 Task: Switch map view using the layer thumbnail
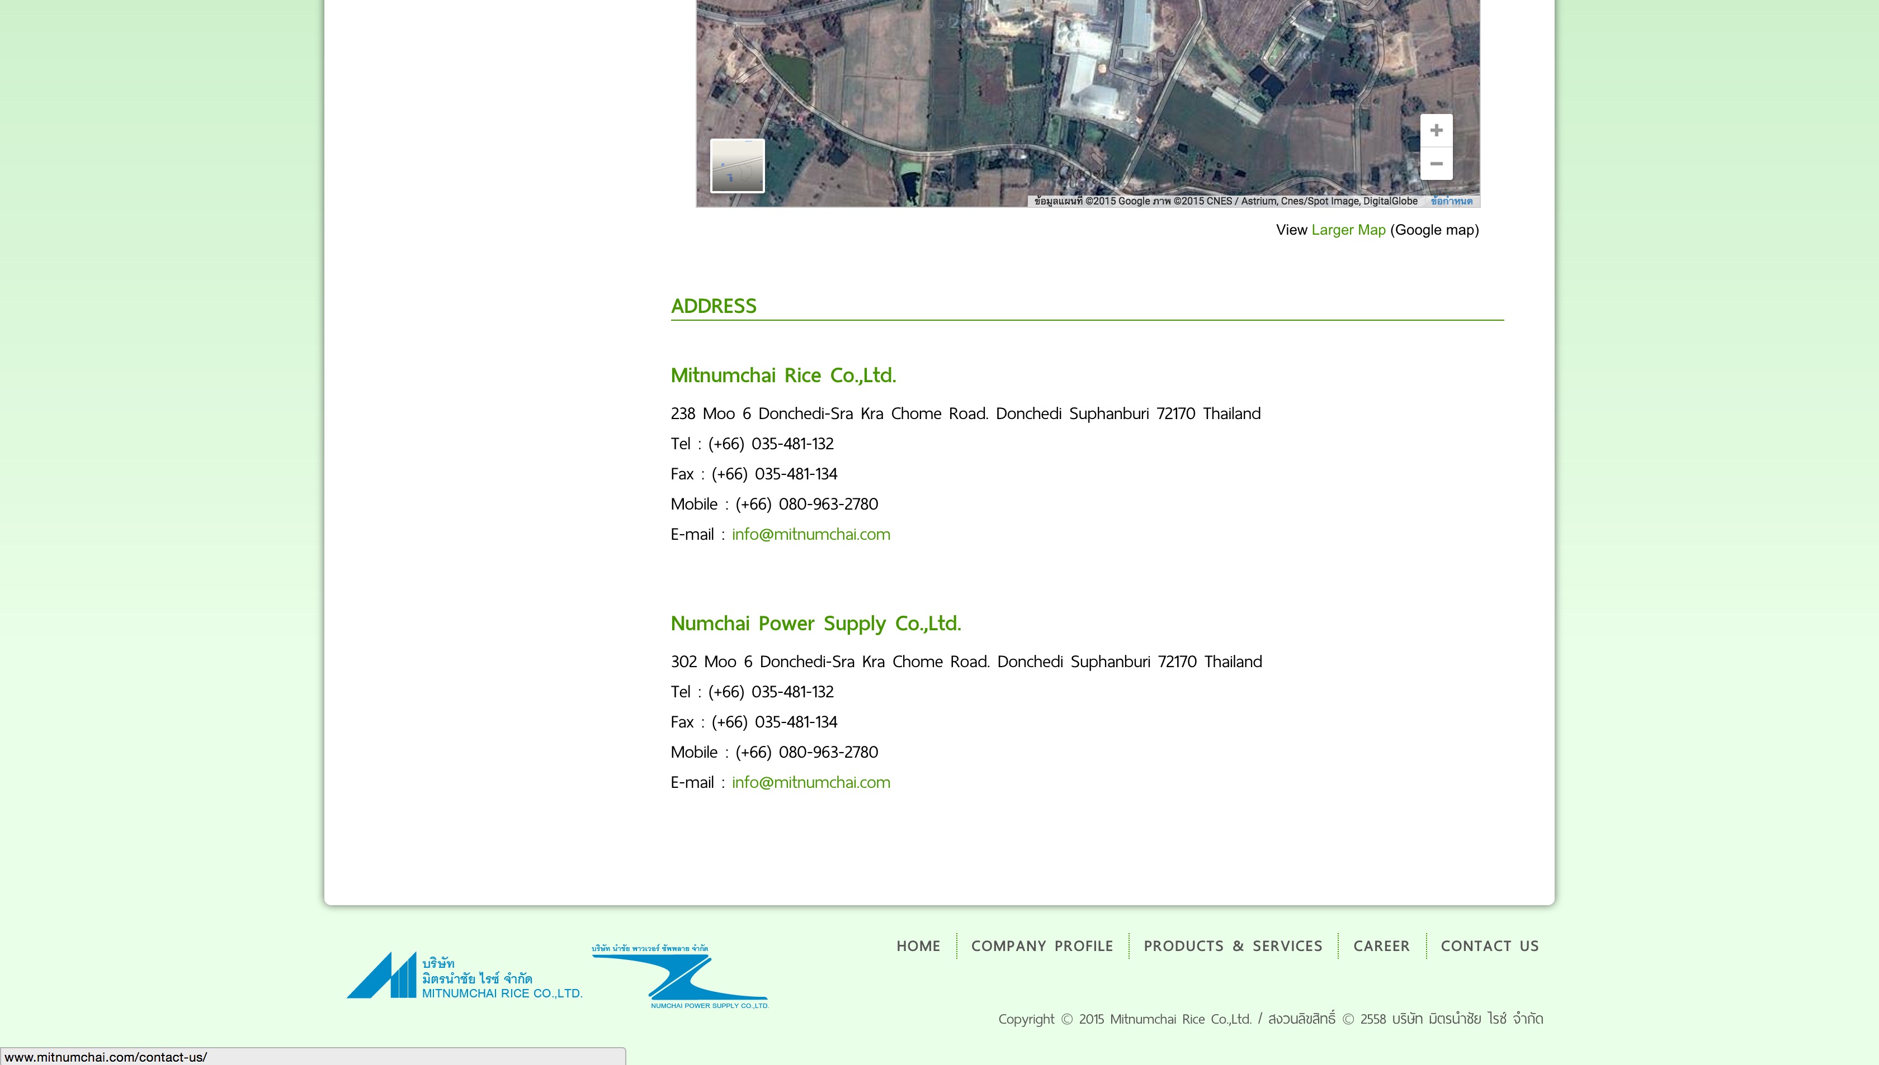point(737,165)
